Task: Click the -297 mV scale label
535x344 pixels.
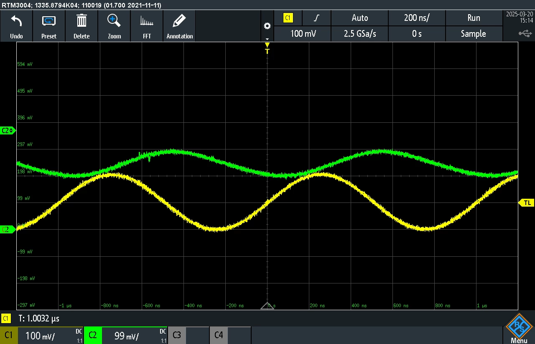Action: click(26, 305)
